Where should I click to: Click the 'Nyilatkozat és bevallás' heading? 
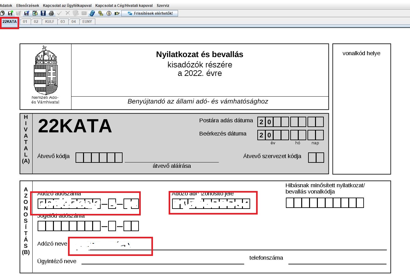pyautogui.click(x=200, y=54)
